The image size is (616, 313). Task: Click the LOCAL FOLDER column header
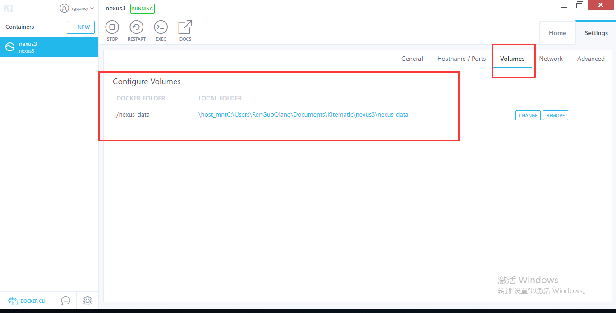[220, 98]
